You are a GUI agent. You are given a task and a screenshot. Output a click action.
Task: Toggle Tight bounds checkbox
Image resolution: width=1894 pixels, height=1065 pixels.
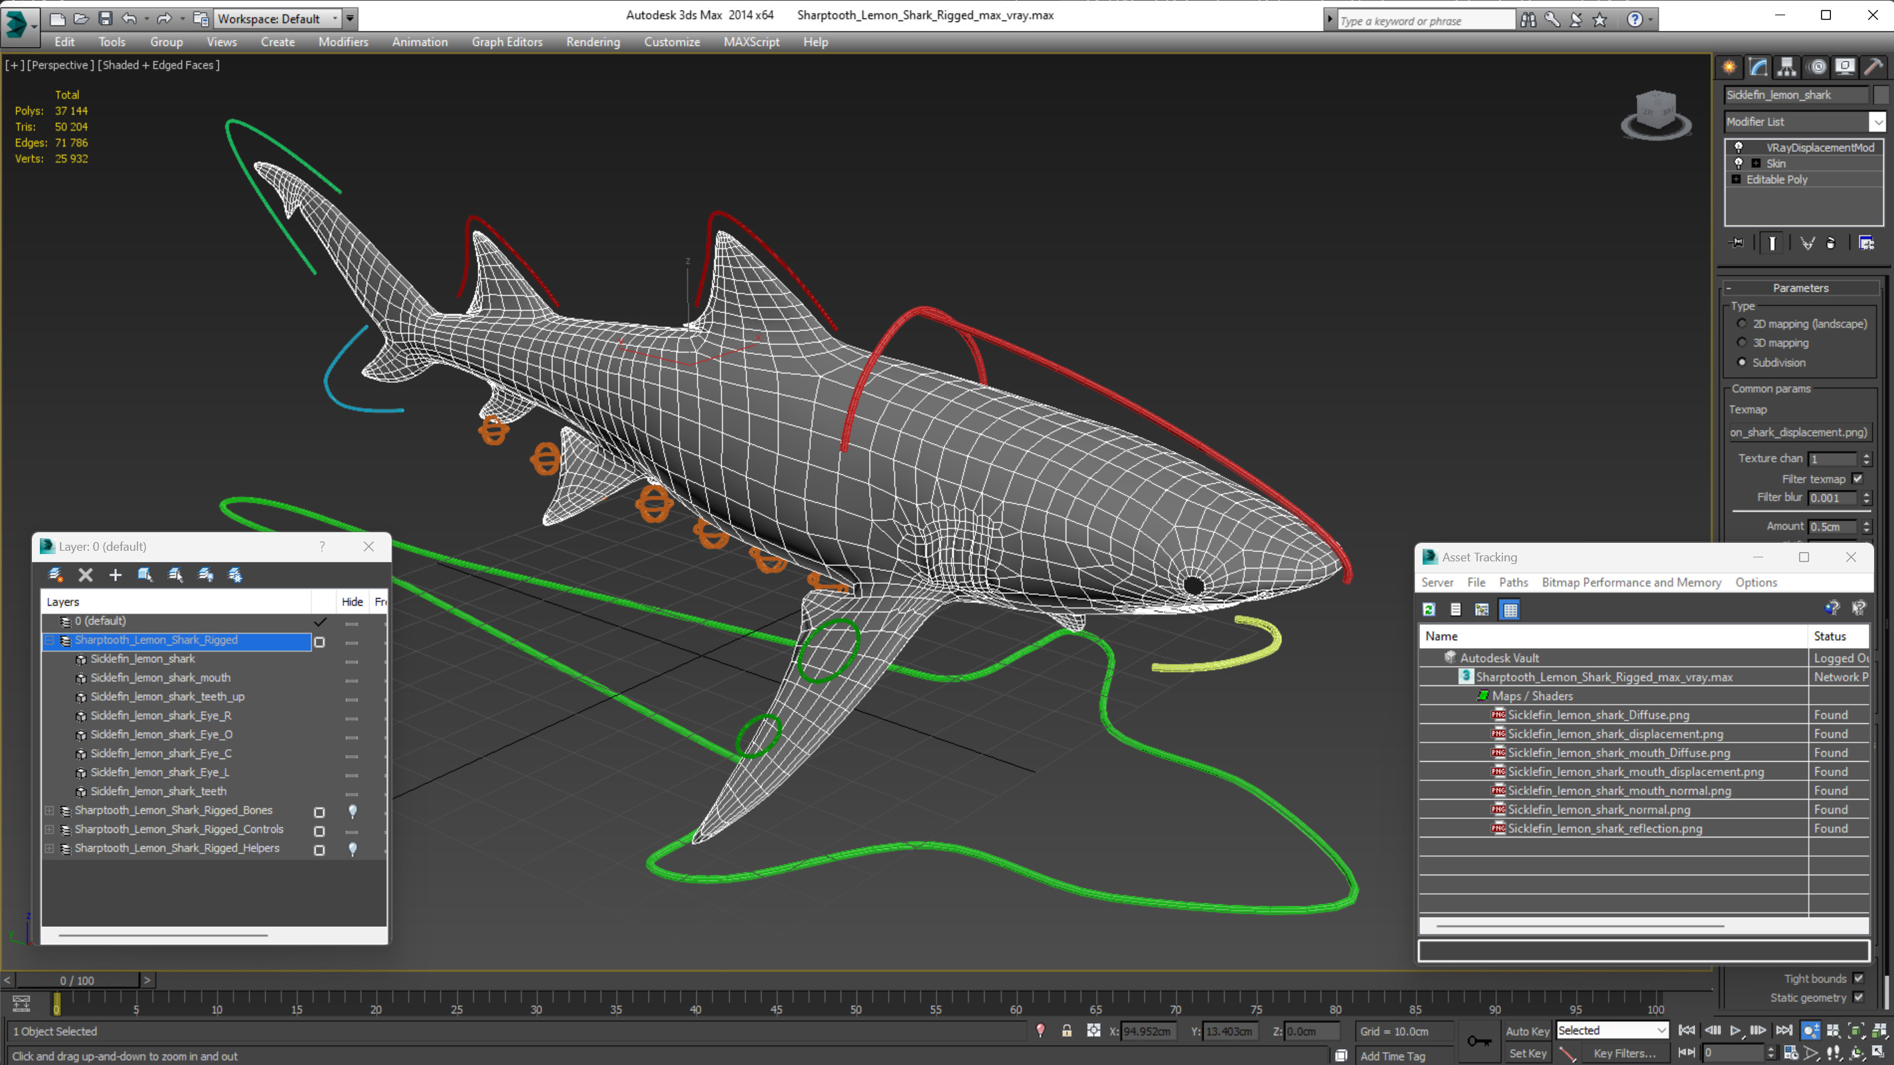tap(1858, 978)
